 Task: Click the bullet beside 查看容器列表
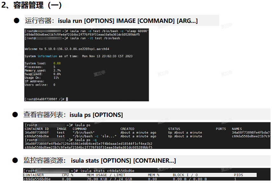point(15,114)
